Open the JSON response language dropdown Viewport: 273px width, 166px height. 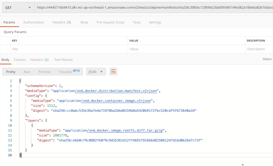[x=95, y=71]
